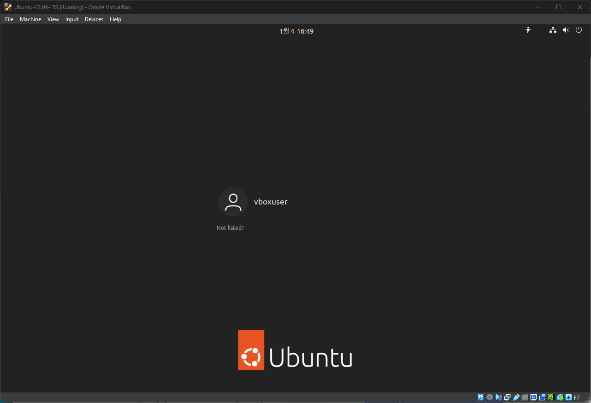
Task: Open the View menu
Action: coord(53,19)
